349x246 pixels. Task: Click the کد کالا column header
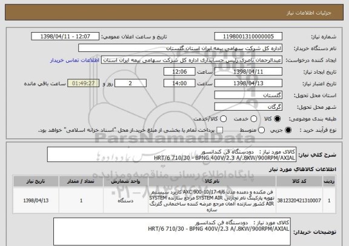[299, 181]
